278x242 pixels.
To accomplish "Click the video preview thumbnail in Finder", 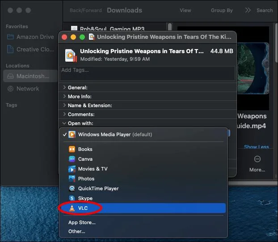I will tap(253, 68).
